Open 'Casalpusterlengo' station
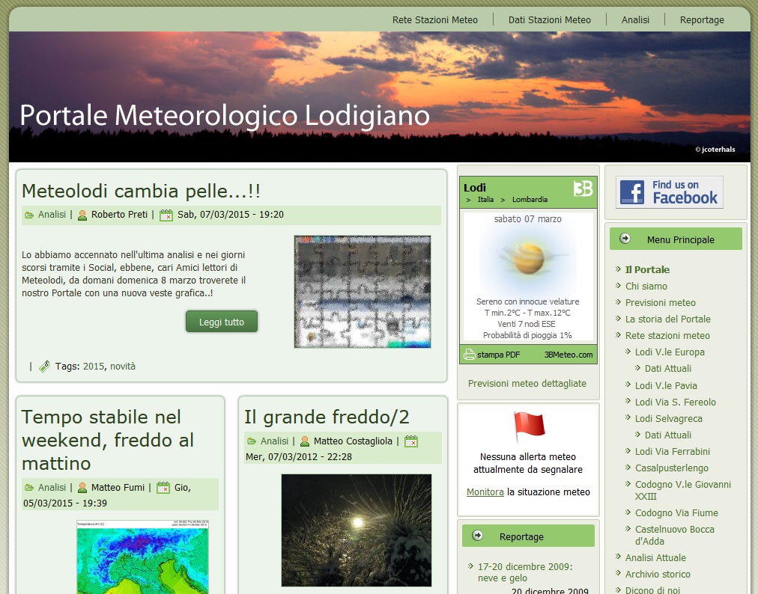The width and height of the screenshot is (758, 594). coord(671,468)
